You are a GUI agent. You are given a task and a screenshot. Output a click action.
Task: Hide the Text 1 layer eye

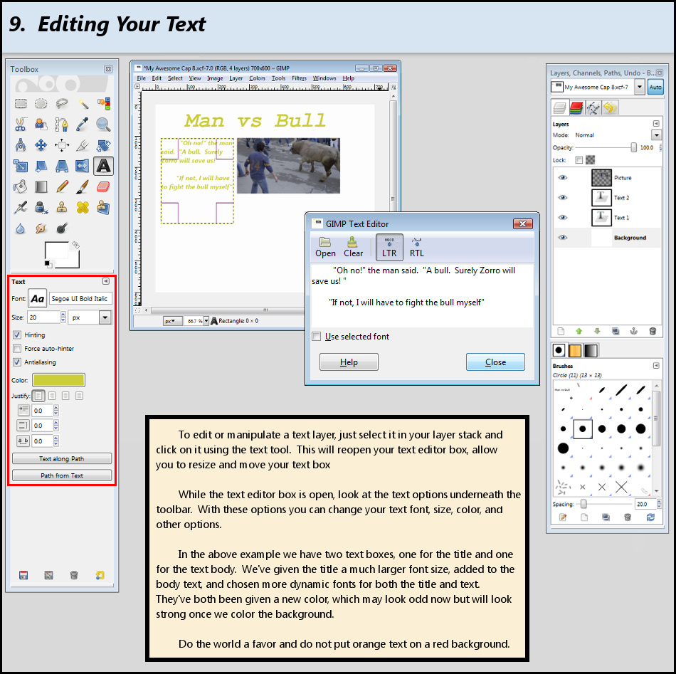coord(563,217)
